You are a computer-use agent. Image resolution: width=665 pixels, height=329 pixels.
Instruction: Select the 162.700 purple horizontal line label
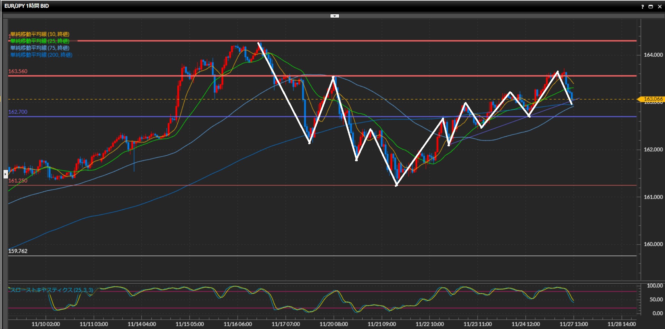click(x=18, y=112)
